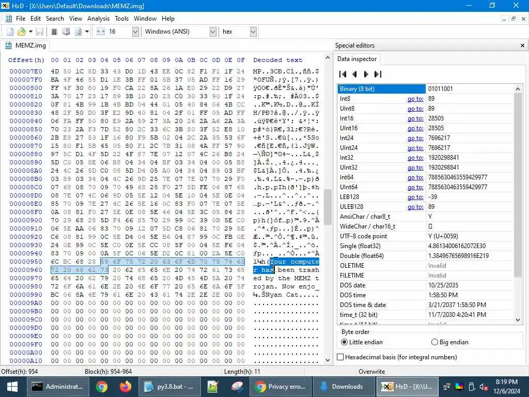The width and height of the screenshot is (529, 397).
Task: Jump to first byte in Data inspector
Action: point(343,74)
